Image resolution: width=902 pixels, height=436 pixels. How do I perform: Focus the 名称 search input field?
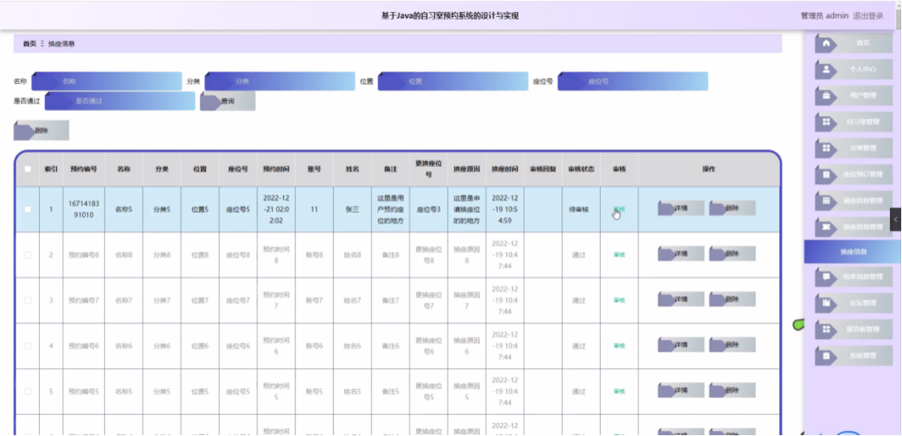(x=107, y=81)
